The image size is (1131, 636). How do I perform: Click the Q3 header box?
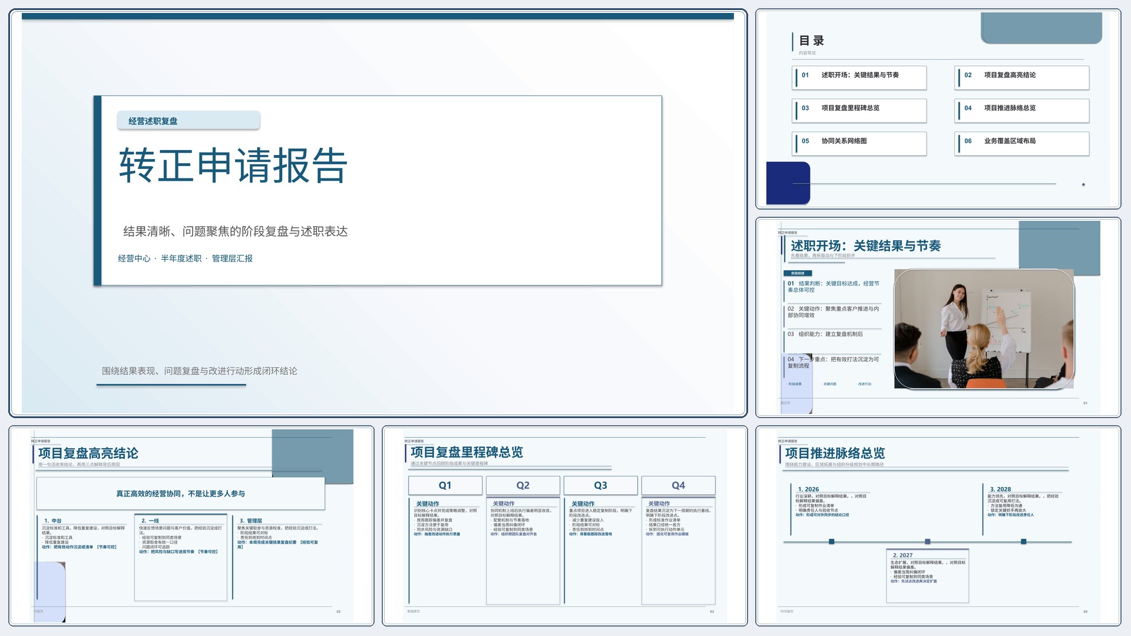click(x=601, y=485)
